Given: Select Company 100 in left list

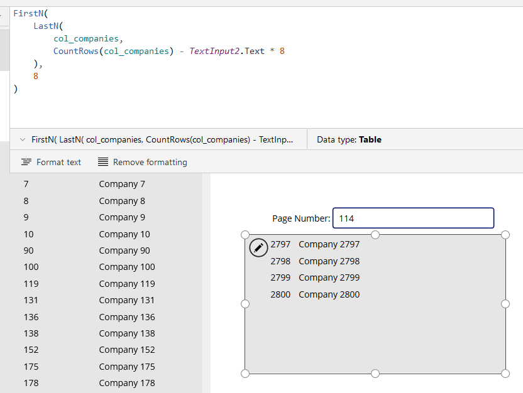Looking at the screenshot, I should click(126, 267).
